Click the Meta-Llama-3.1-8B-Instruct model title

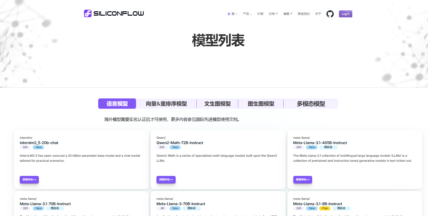click(x=317, y=204)
